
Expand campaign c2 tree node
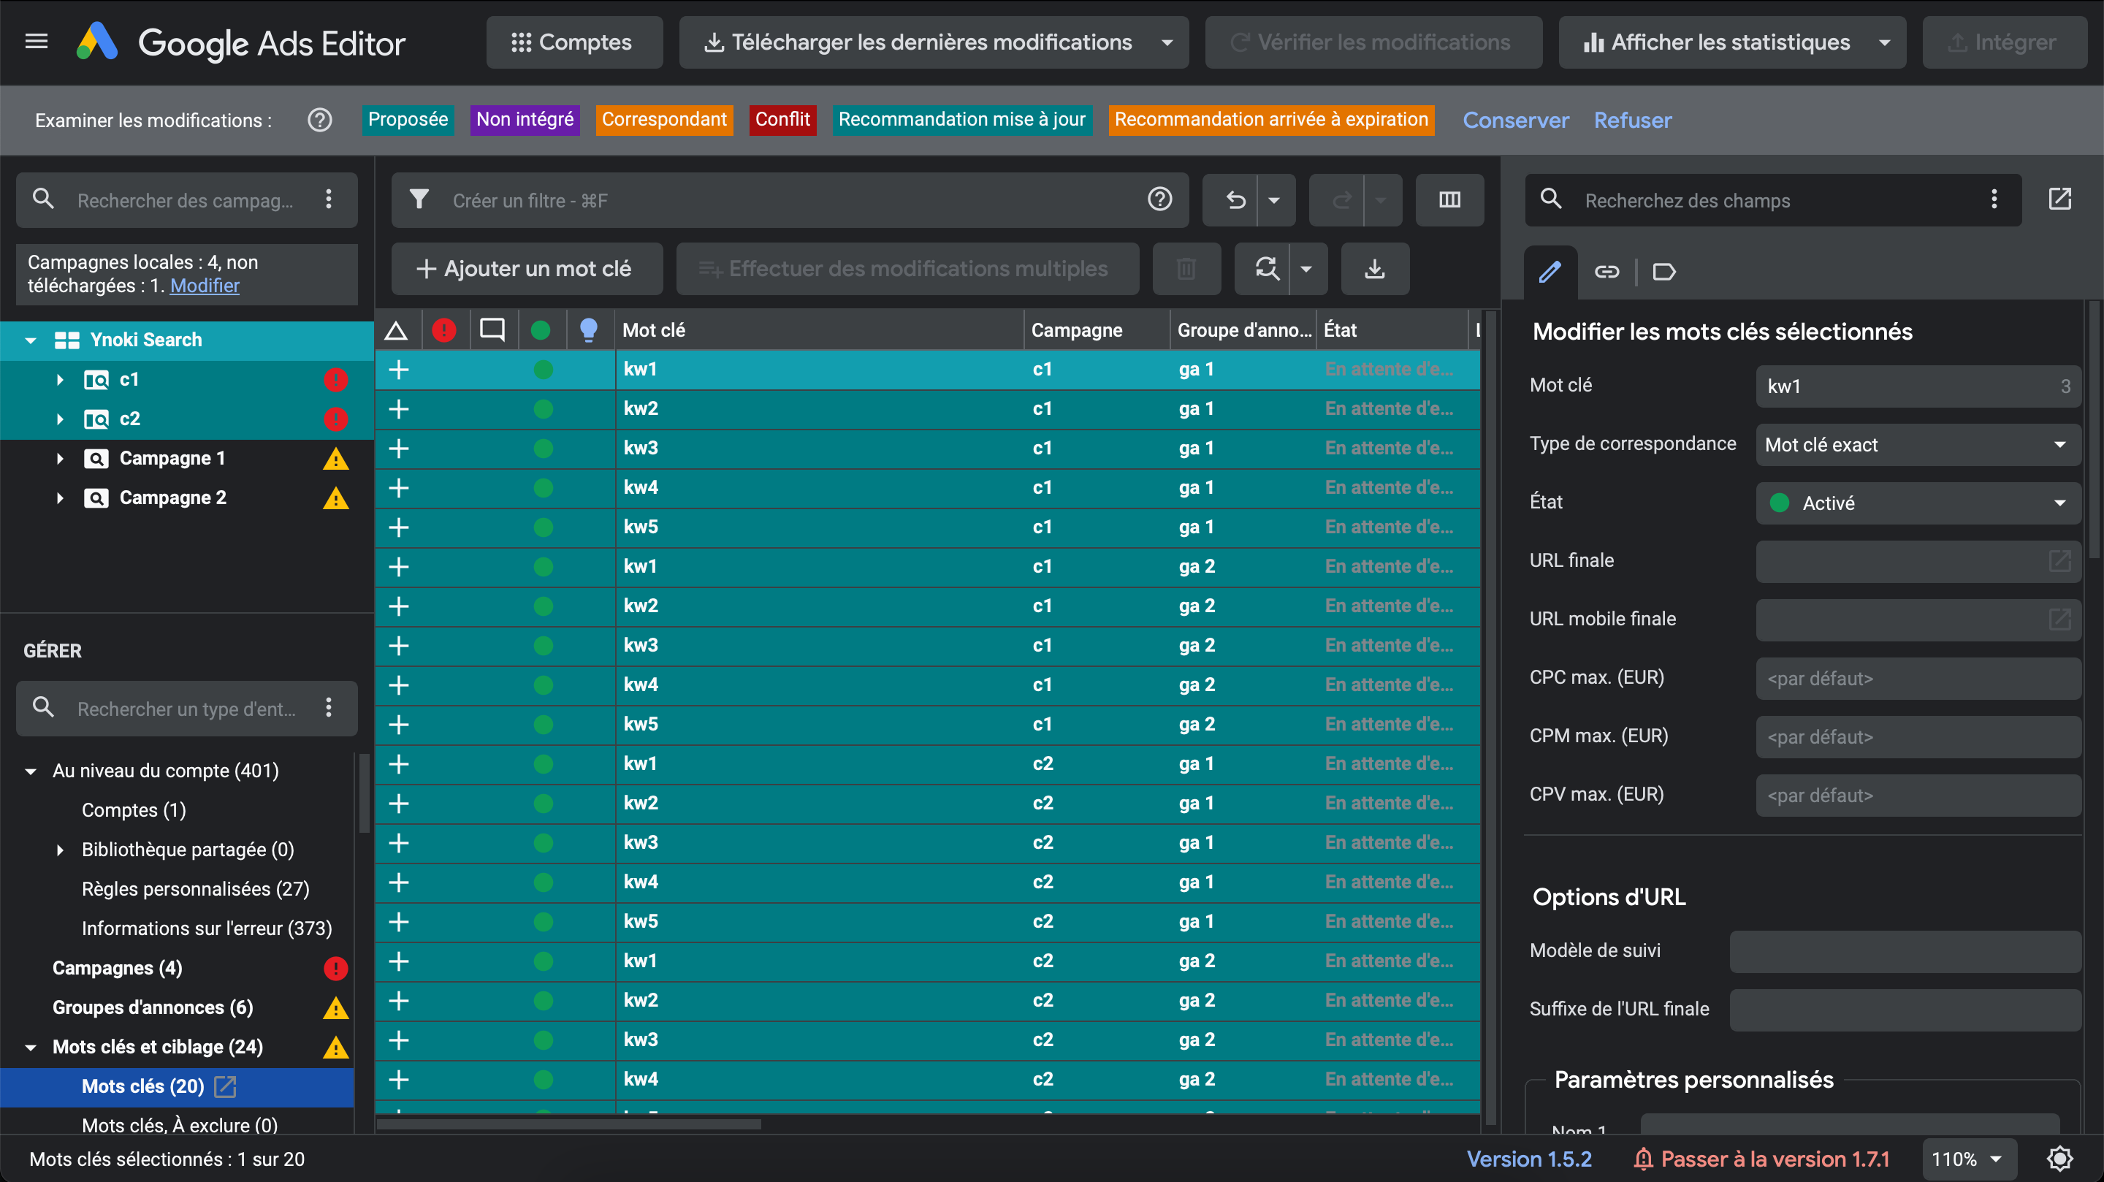[60, 419]
